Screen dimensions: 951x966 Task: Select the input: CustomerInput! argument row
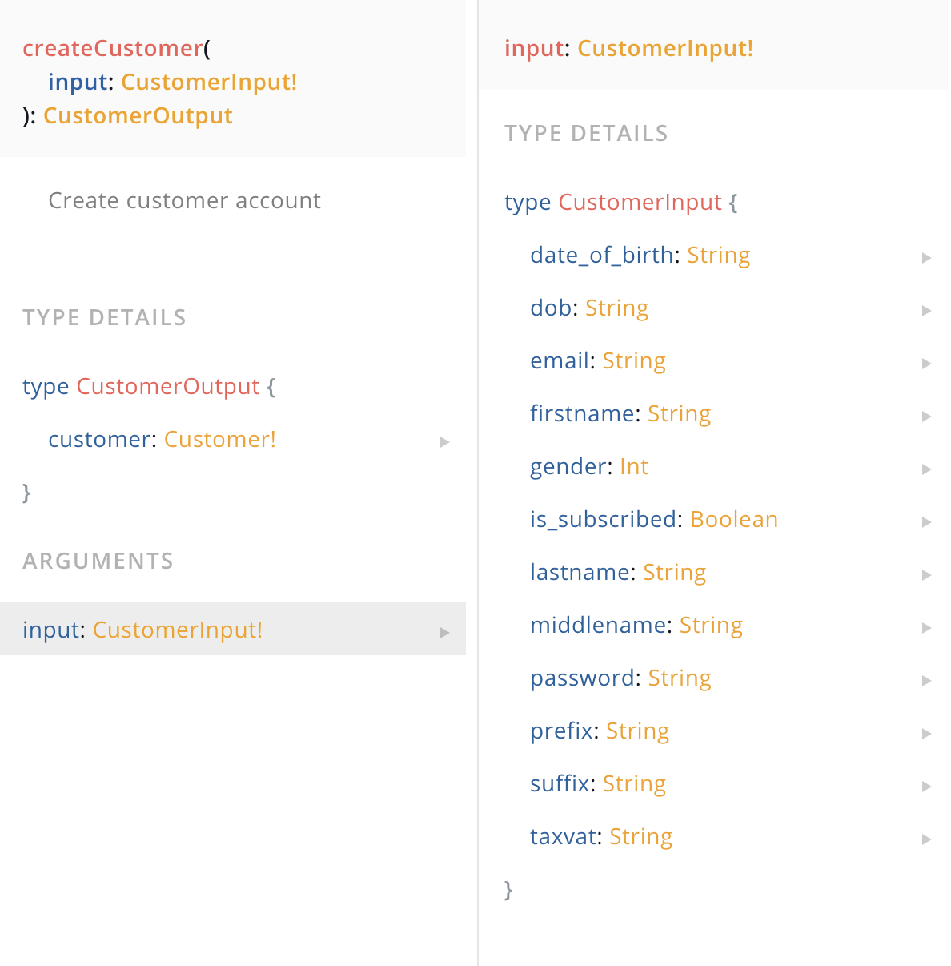point(233,629)
